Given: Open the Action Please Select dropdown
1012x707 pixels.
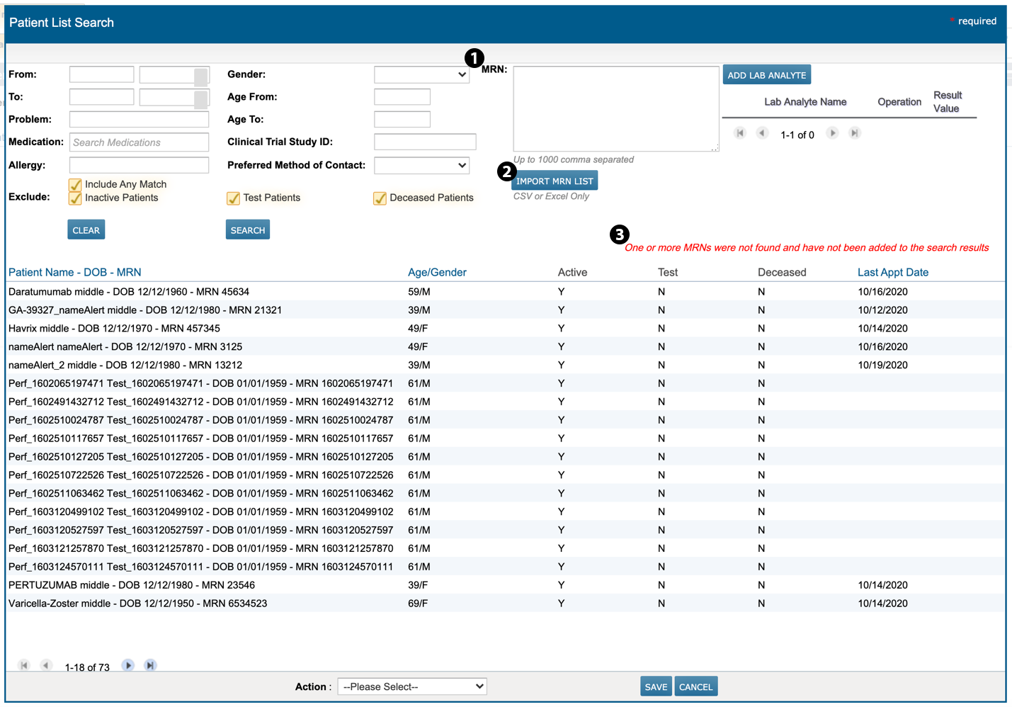Looking at the screenshot, I should coord(412,686).
